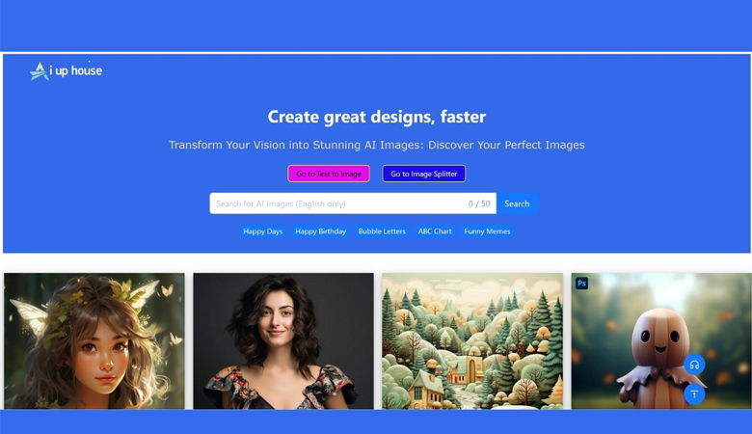Choose the Bubble Letters tag
Viewport: 752px width, 434px height.
coord(382,231)
